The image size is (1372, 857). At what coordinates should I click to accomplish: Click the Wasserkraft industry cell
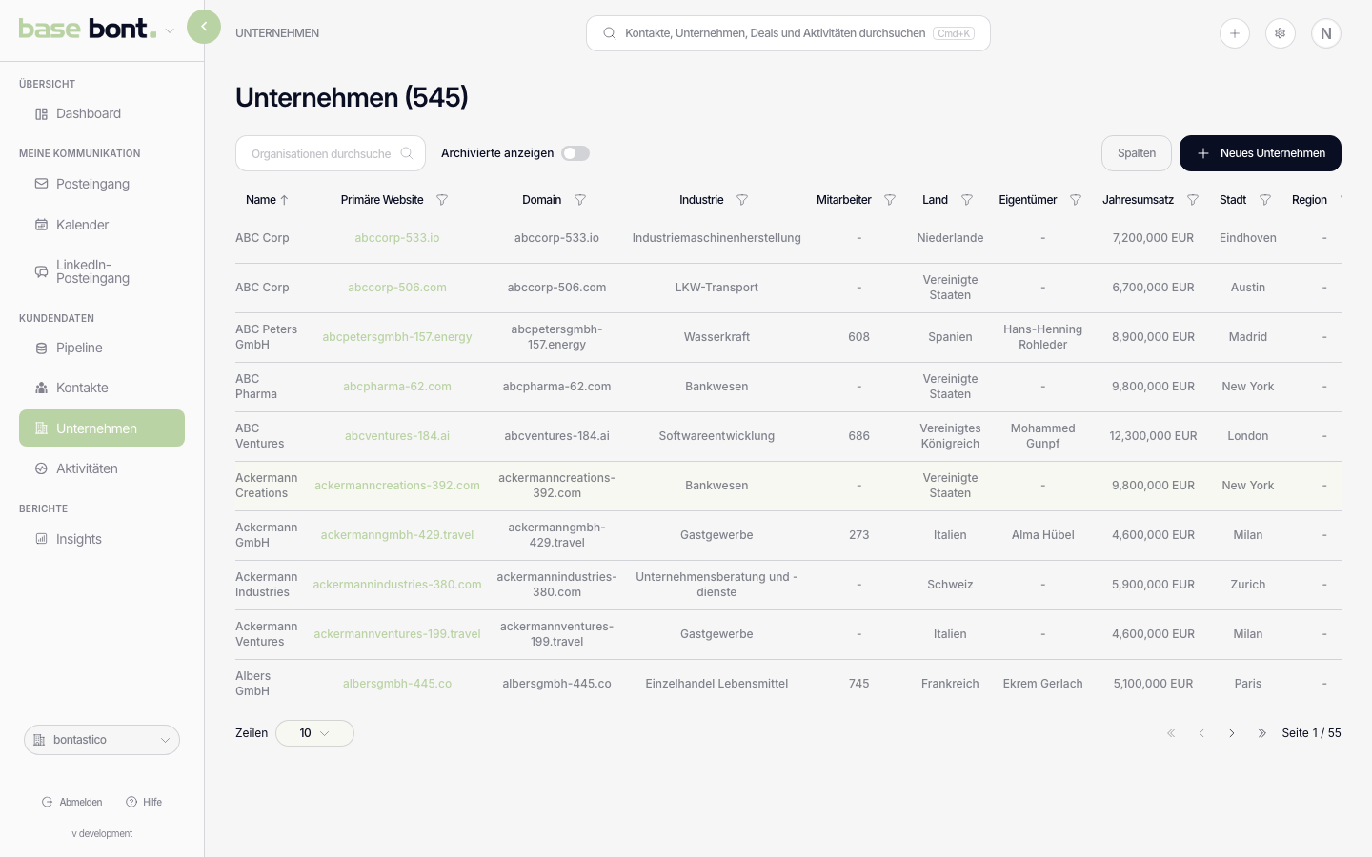pos(716,337)
